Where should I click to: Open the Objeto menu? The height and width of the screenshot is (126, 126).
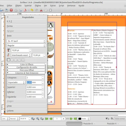click(x=18, y=6)
